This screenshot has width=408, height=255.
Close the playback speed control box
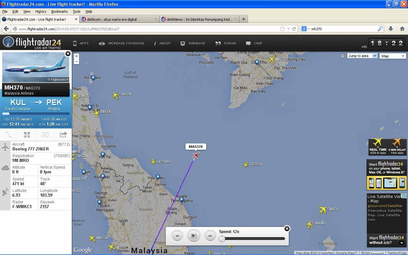coord(287,229)
